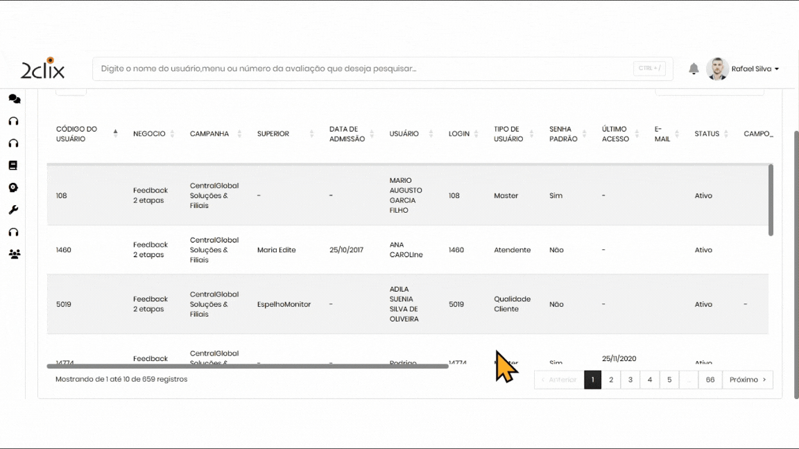This screenshot has height=449, width=799.
Task: Click Rafael Silva's profile picture
Action: coord(717,69)
